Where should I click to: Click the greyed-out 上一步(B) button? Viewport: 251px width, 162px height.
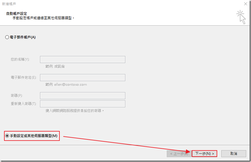pyautogui.click(x=179, y=153)
